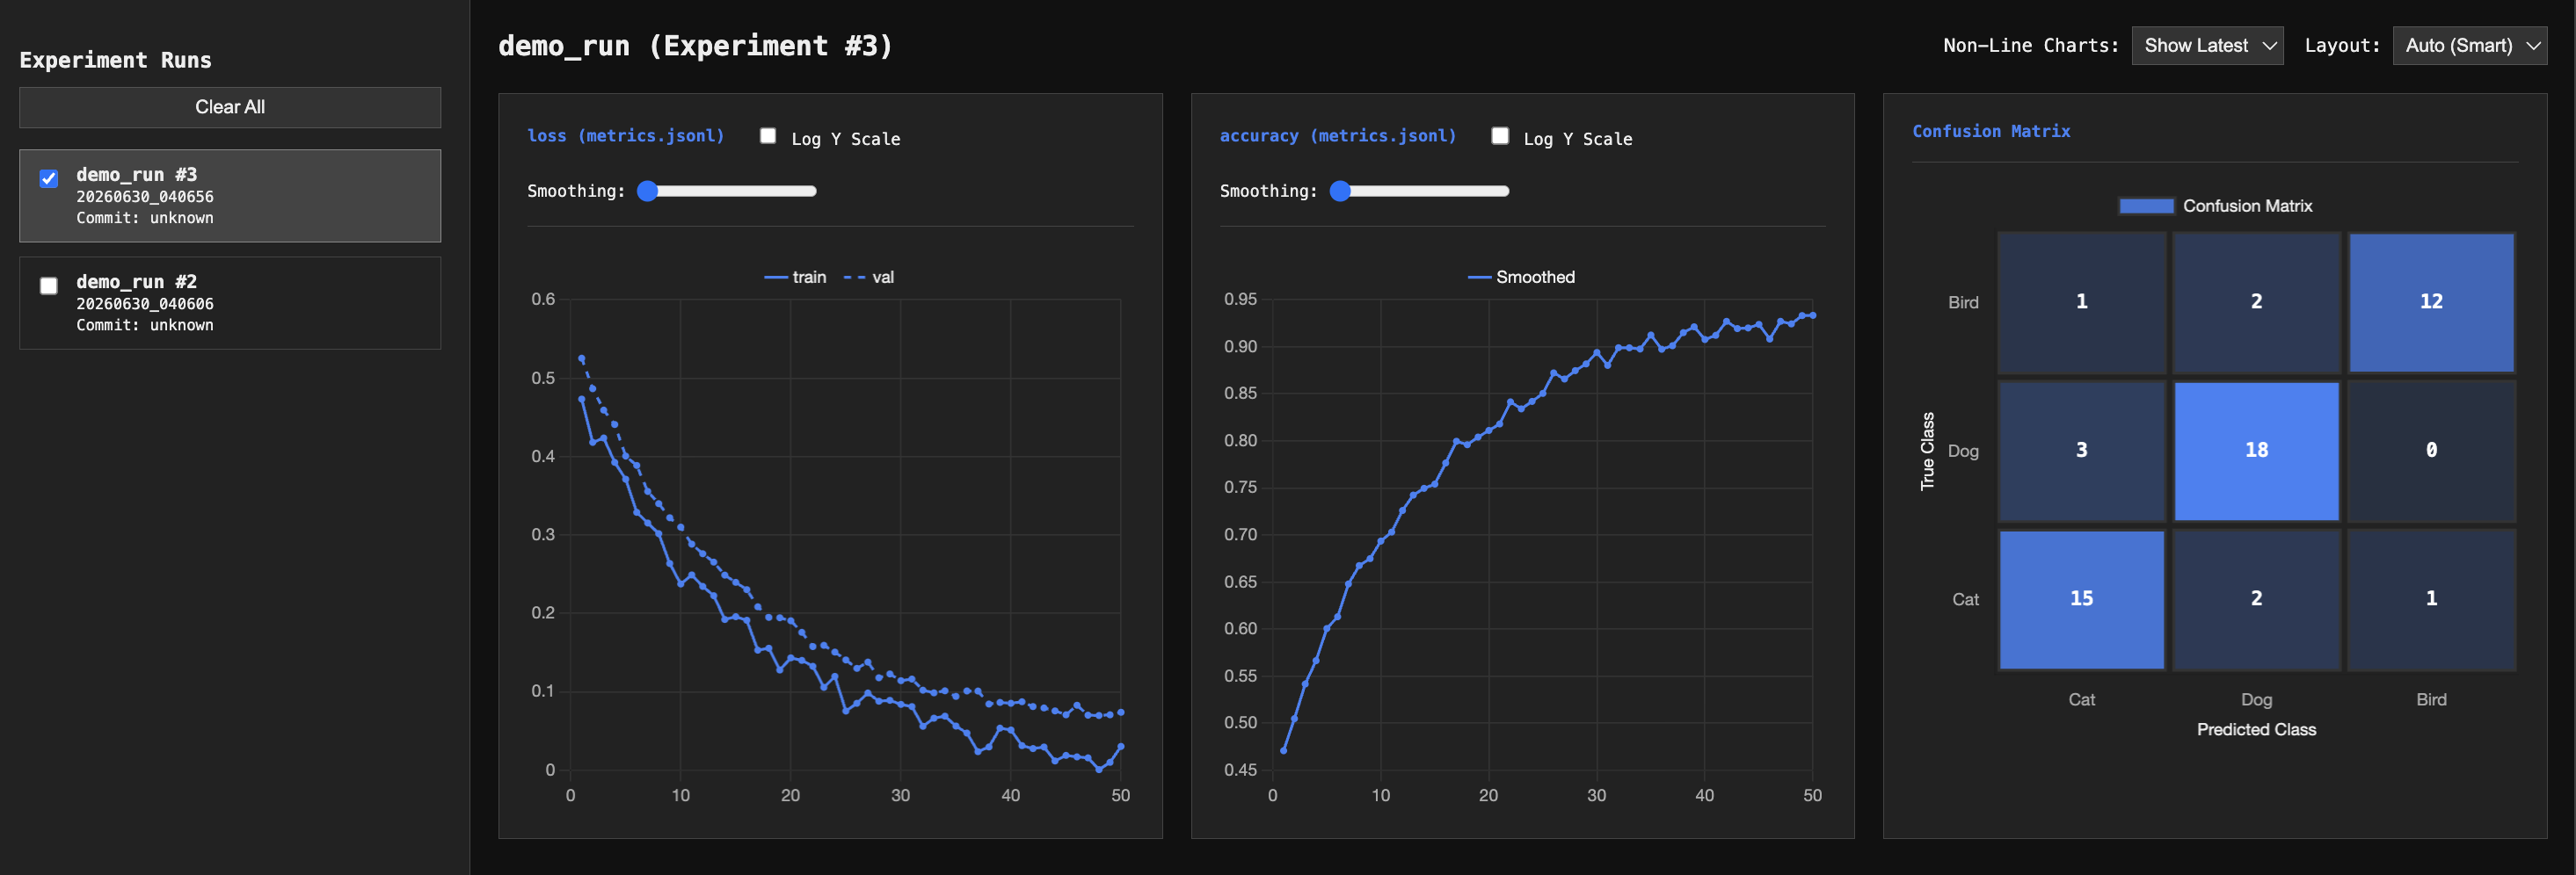Click the first train loss point
2576x875 pixels.
582,400
